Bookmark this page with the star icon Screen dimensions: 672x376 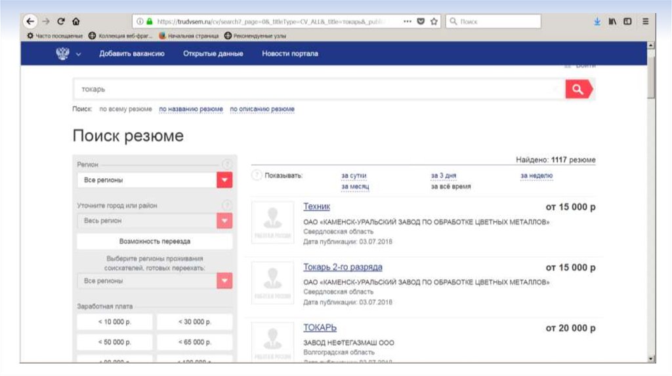[x=434, y=21]
